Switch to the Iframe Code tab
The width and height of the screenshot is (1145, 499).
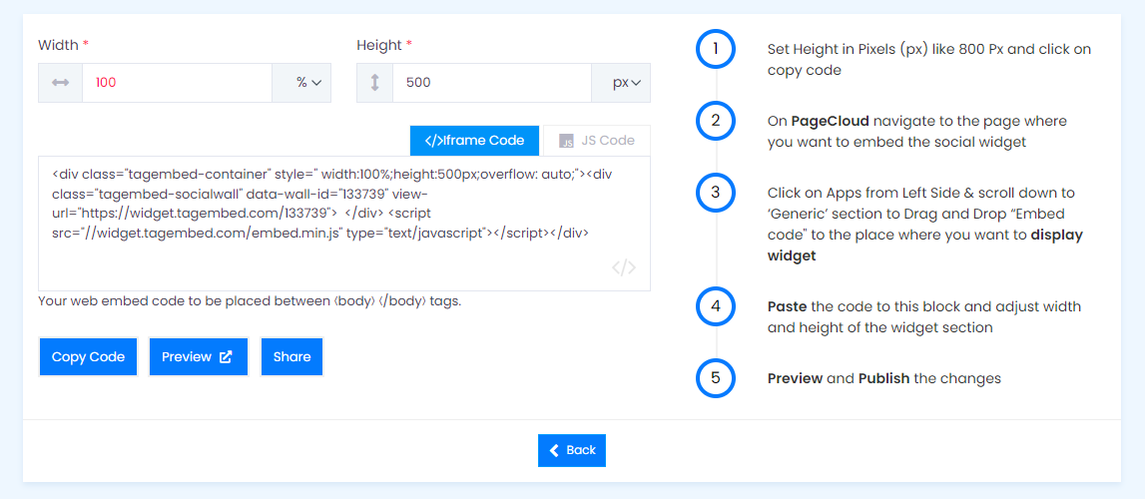[x=474, y=141]
